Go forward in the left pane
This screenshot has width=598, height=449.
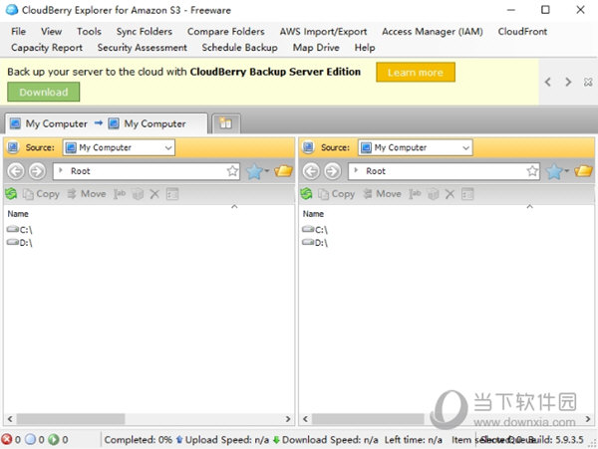point(37,171)
